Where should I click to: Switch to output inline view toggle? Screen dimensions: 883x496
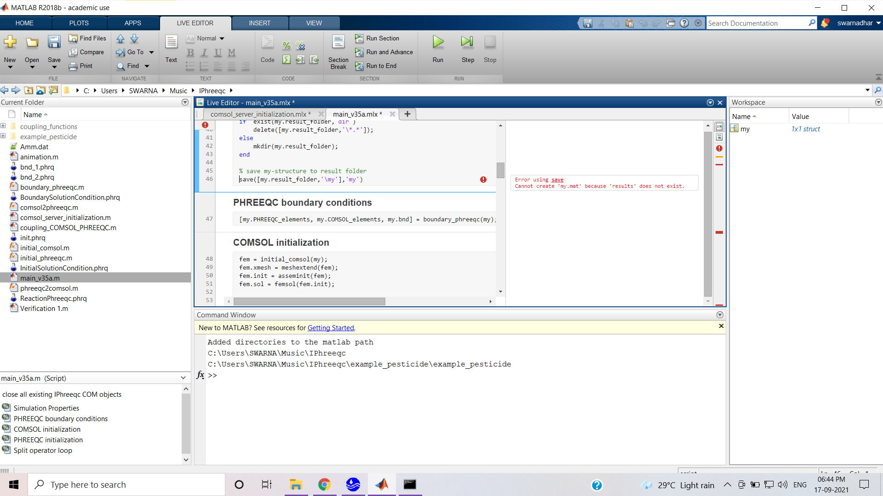(719, 137)
